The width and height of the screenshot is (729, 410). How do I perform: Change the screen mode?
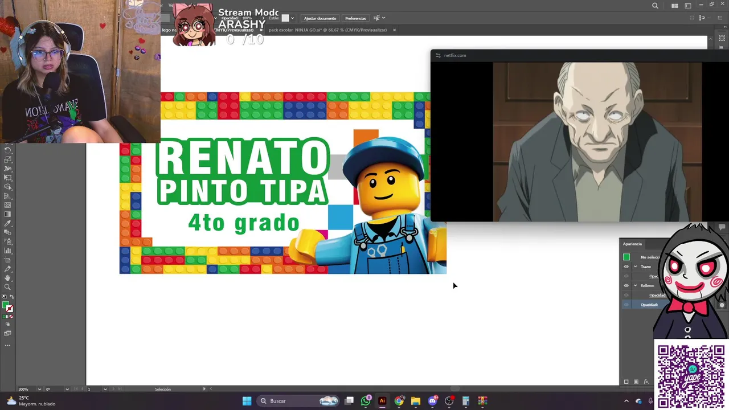(x=8, y=333)
